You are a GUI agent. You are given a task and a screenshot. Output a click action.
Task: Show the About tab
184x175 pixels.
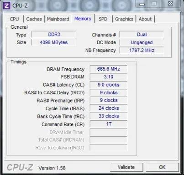click(145, 19)
